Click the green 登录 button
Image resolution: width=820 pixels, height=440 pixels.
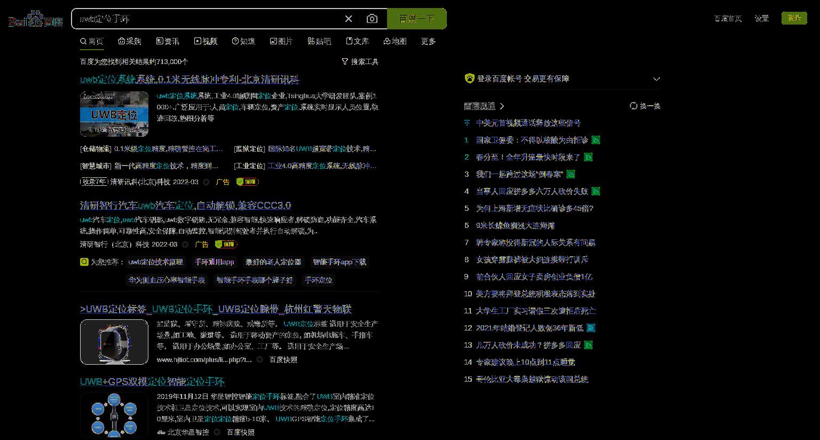coord(794,18)
